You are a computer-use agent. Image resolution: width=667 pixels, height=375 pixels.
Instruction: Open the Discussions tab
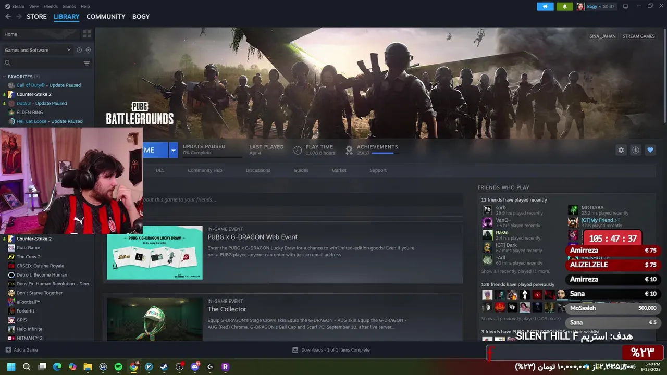coord(258,170)
